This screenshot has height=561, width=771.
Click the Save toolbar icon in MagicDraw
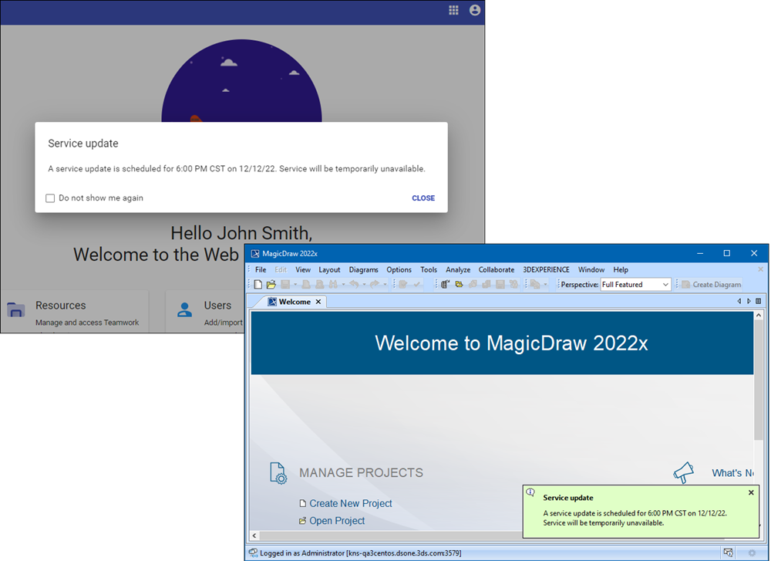(x=285, y=285)
